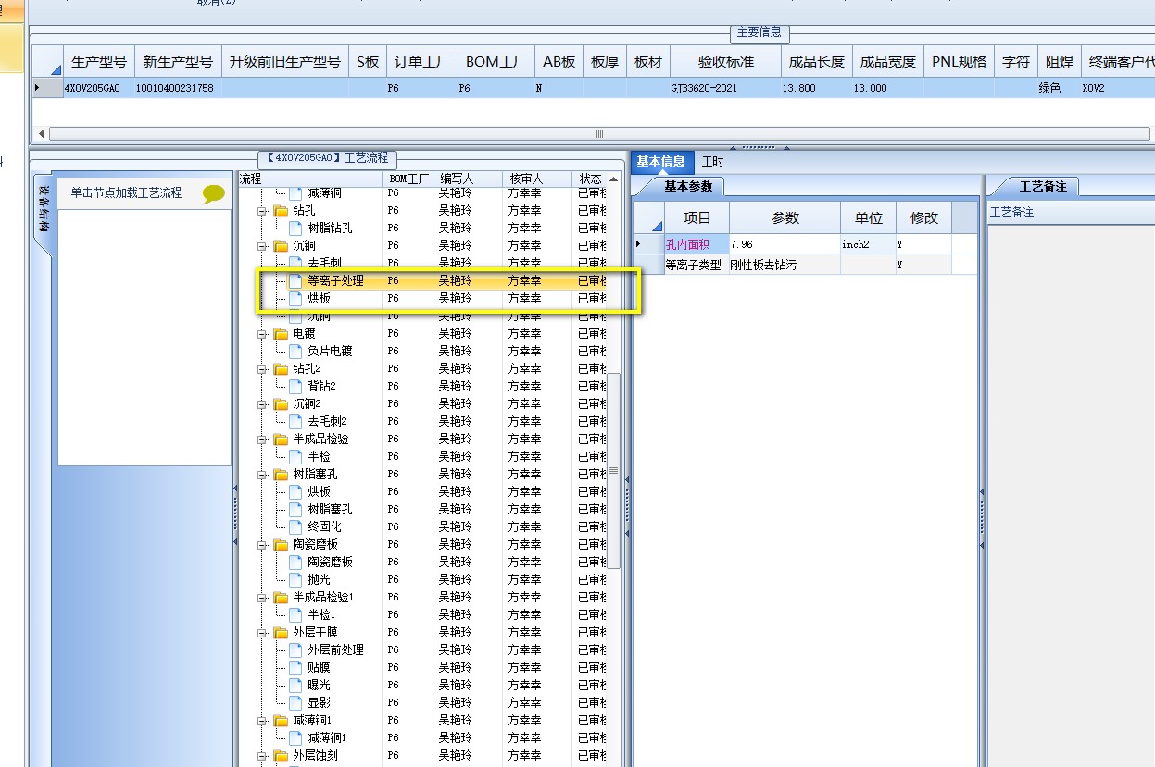Collapse the 沉铜2 folder node

(263, 404)
